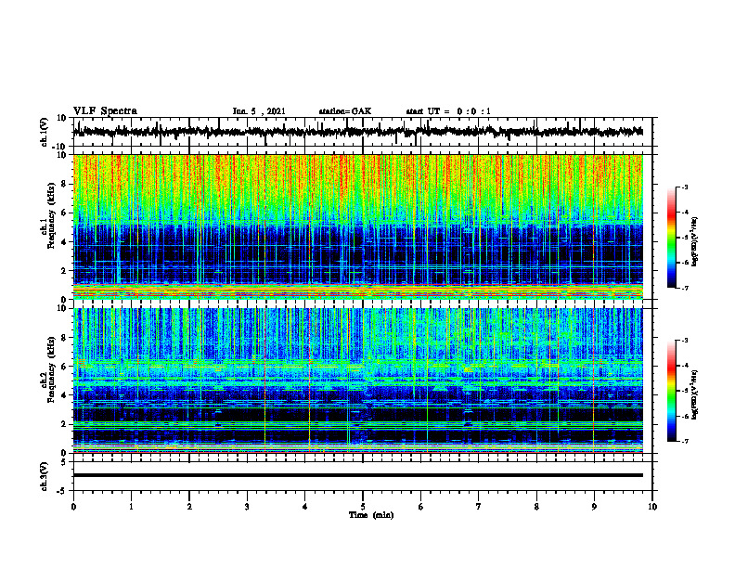Click the "5" tick on ch.3(V) axis
Image resolution: width=735 pixels, height=568 pixels.
(x=65, y=462)
